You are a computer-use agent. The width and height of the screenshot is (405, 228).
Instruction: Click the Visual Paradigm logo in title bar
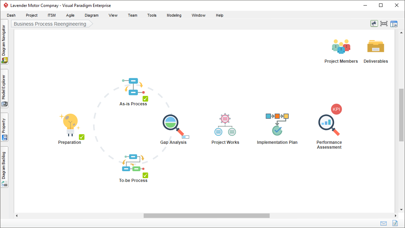[6, 5]
